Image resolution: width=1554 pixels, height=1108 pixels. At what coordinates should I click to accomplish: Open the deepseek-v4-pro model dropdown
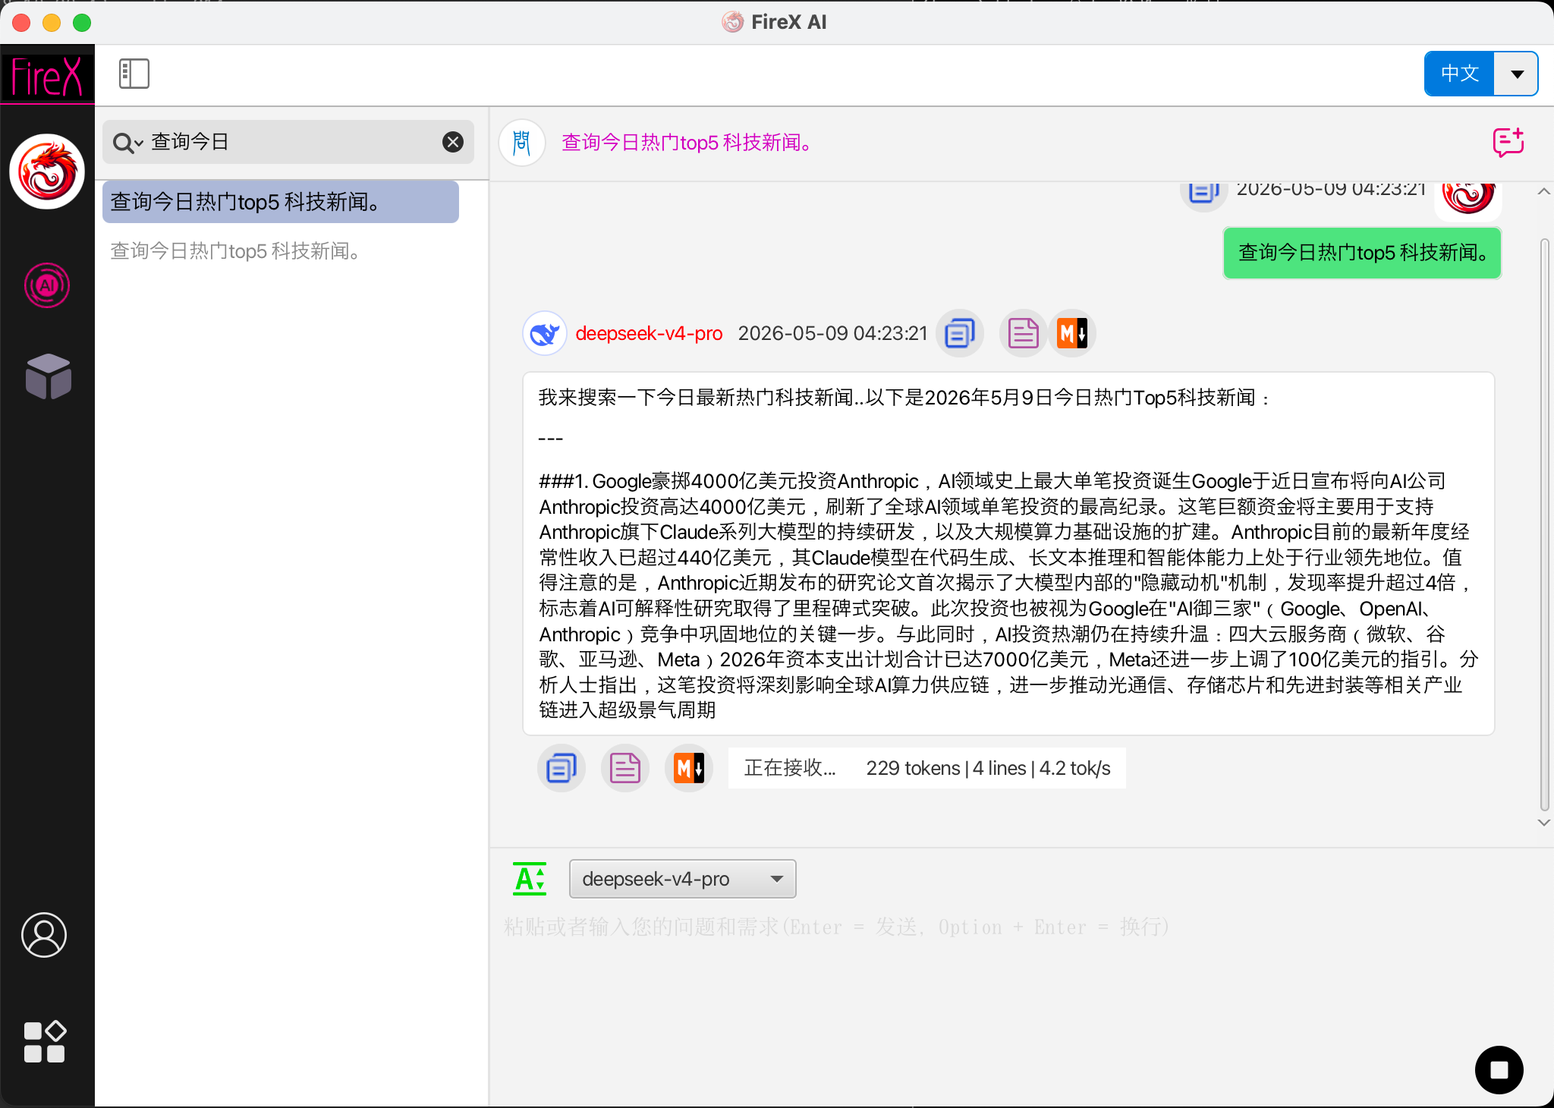[x=682, y=879]
